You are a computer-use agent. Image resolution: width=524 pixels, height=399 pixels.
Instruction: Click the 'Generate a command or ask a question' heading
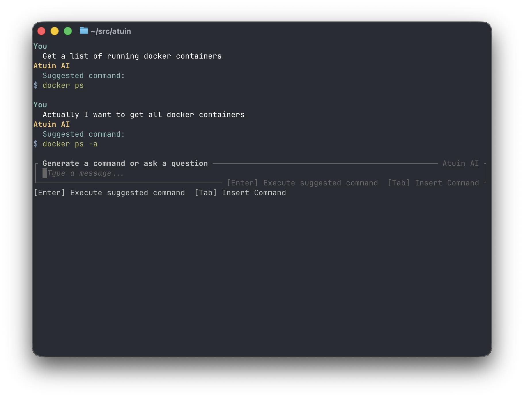[125, 164]
